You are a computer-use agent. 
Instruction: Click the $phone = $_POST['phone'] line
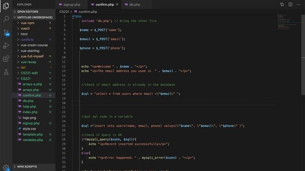click(x=102, y=48)
